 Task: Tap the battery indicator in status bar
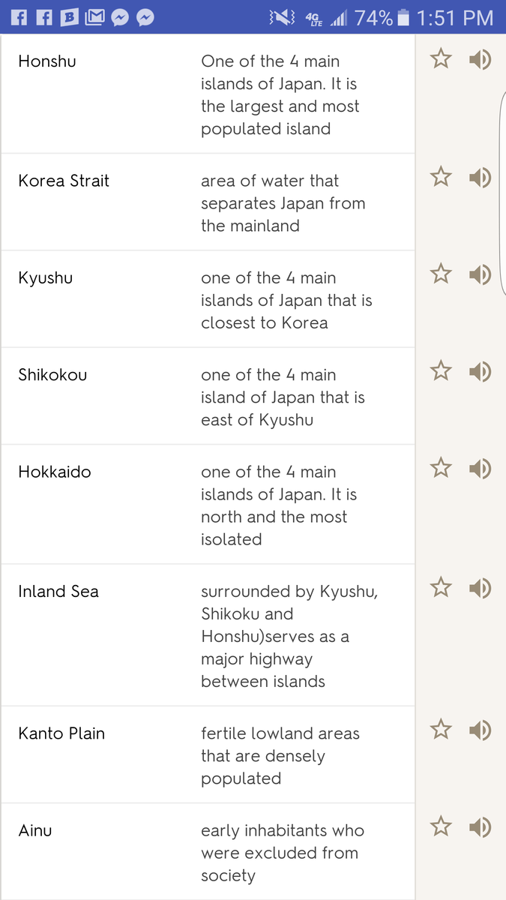coord(404,16)
